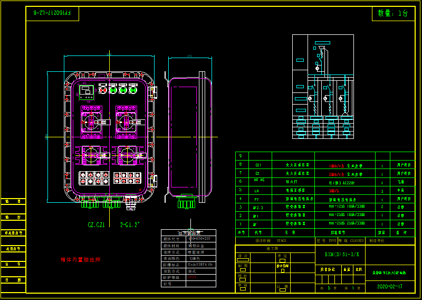The width and height of the screenshot is (422, 300).
Task: Click the model text 'BXM(D)51-3/K'
Action: 342,255
